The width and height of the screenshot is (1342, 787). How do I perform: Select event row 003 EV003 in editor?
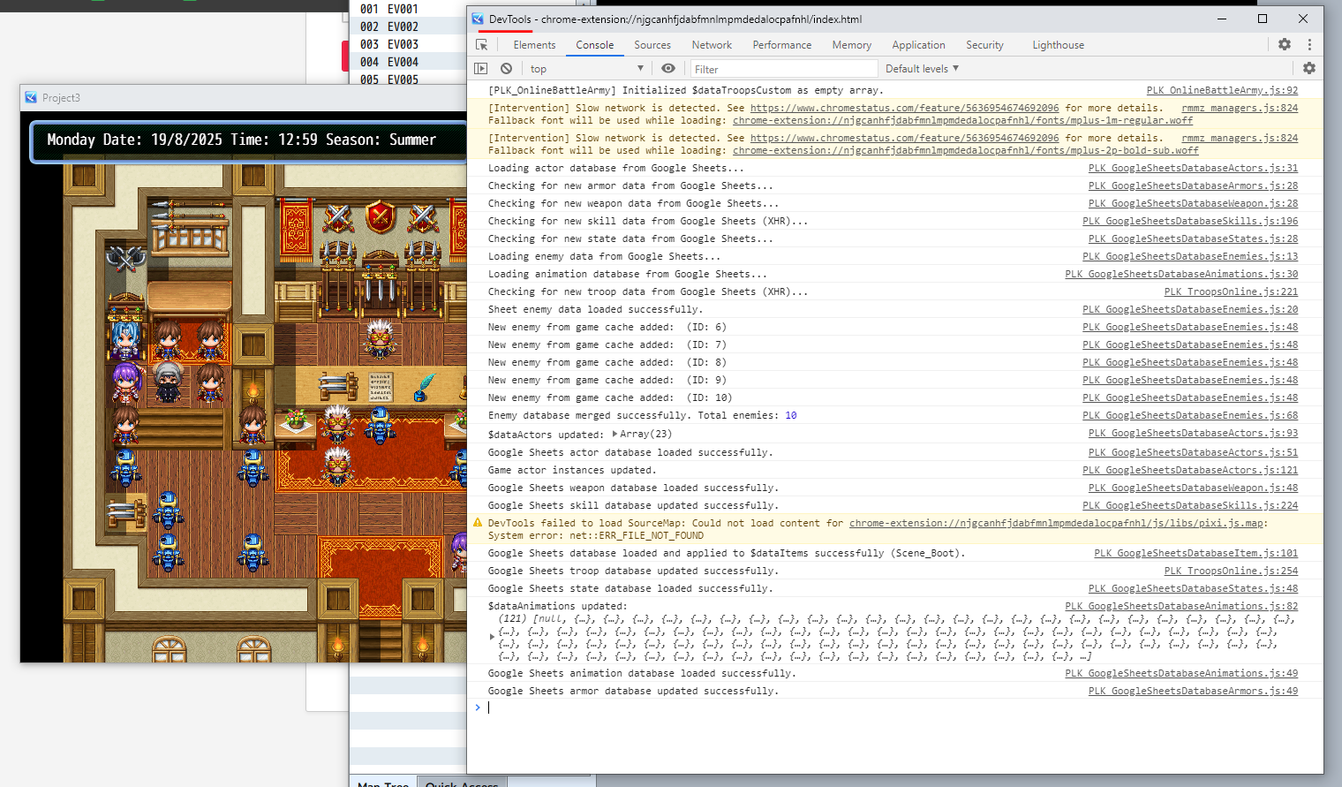point(408,44)
